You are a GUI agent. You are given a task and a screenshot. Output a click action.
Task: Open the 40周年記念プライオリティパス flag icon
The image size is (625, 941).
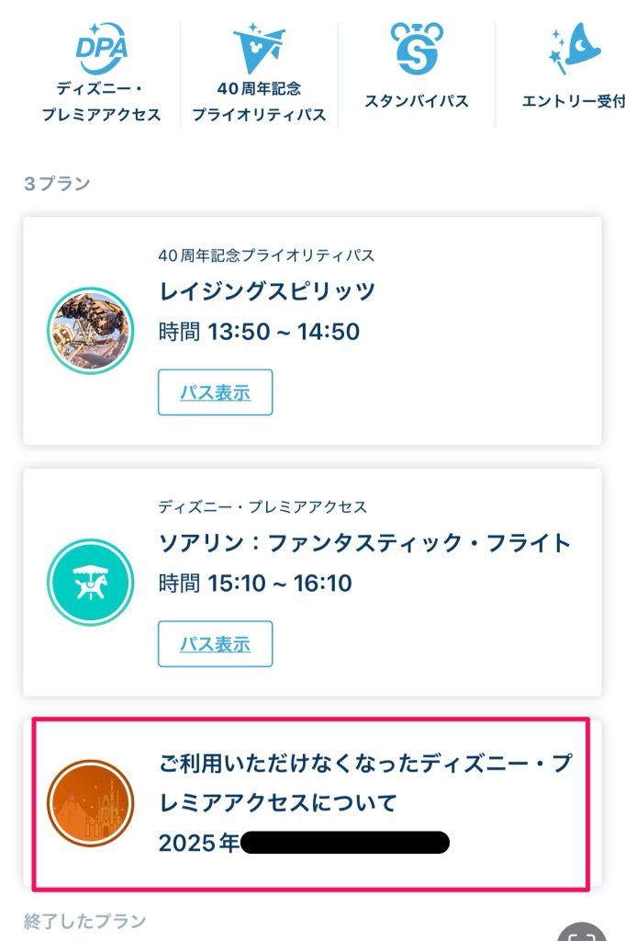click(x=259, y=48)
